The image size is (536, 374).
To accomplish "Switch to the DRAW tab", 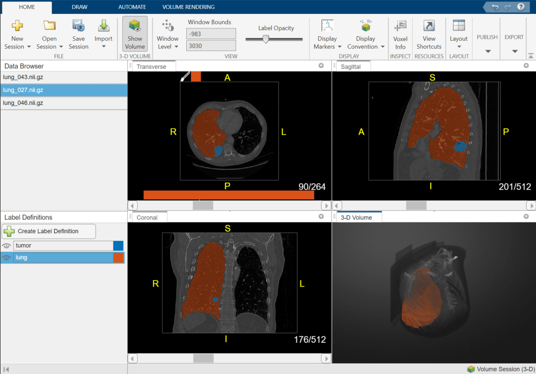I will 79,7.
